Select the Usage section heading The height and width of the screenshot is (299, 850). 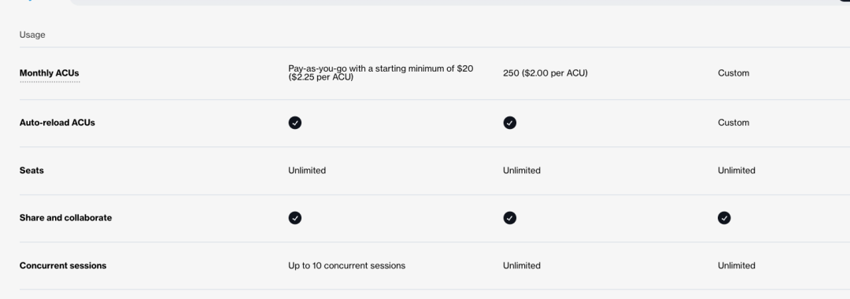click(32, 35)
